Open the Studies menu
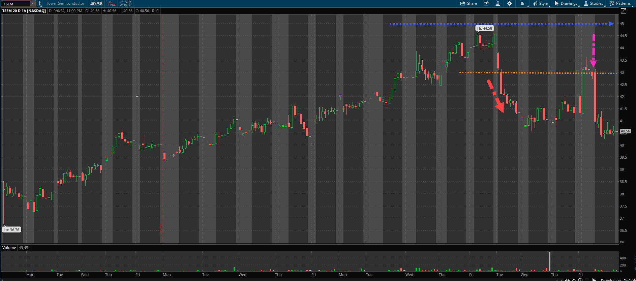The image size is (636, 281). click(593, 3)
